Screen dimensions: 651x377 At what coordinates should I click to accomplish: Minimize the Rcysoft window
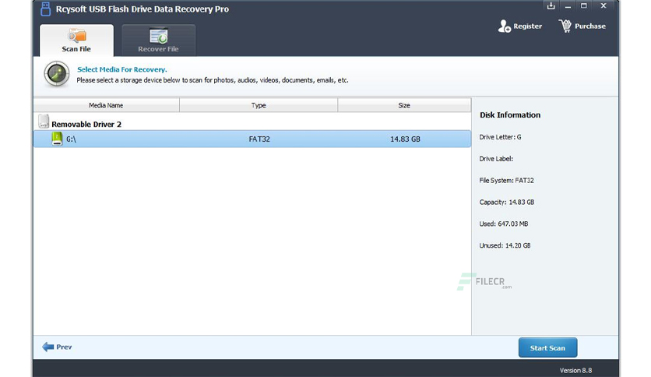568,5
